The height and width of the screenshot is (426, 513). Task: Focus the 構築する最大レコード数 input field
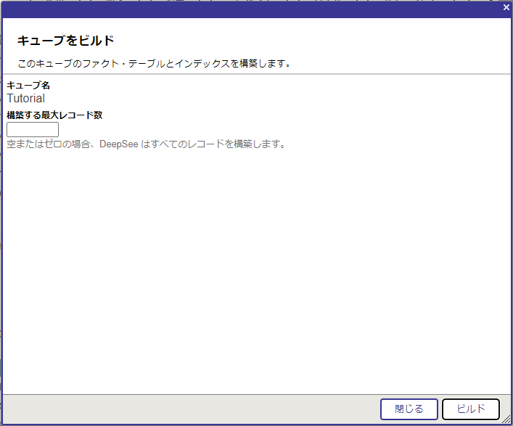[33, 130]
